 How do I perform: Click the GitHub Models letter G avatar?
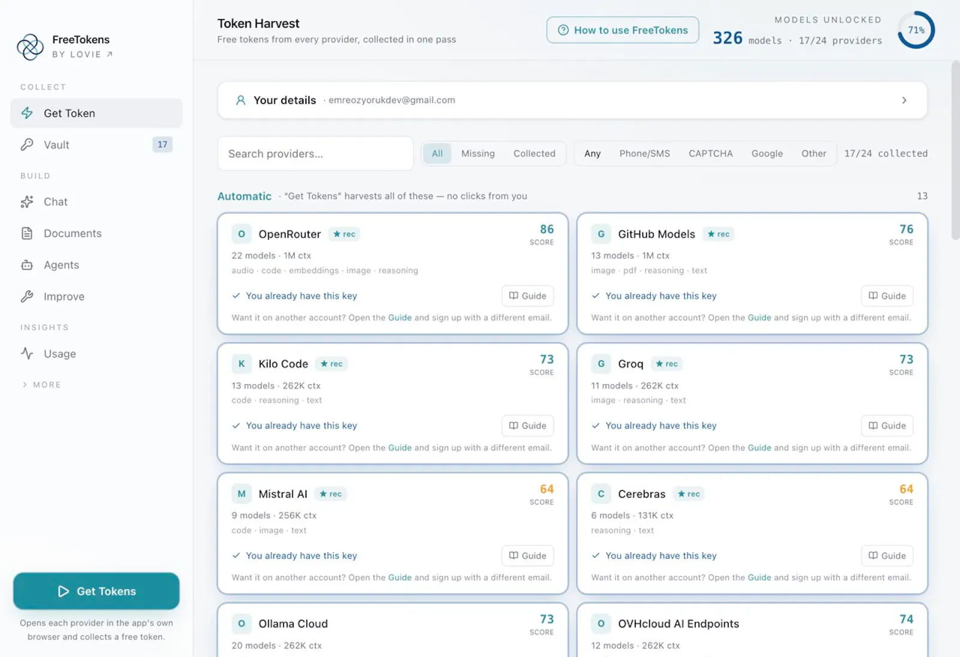point(601,234)
